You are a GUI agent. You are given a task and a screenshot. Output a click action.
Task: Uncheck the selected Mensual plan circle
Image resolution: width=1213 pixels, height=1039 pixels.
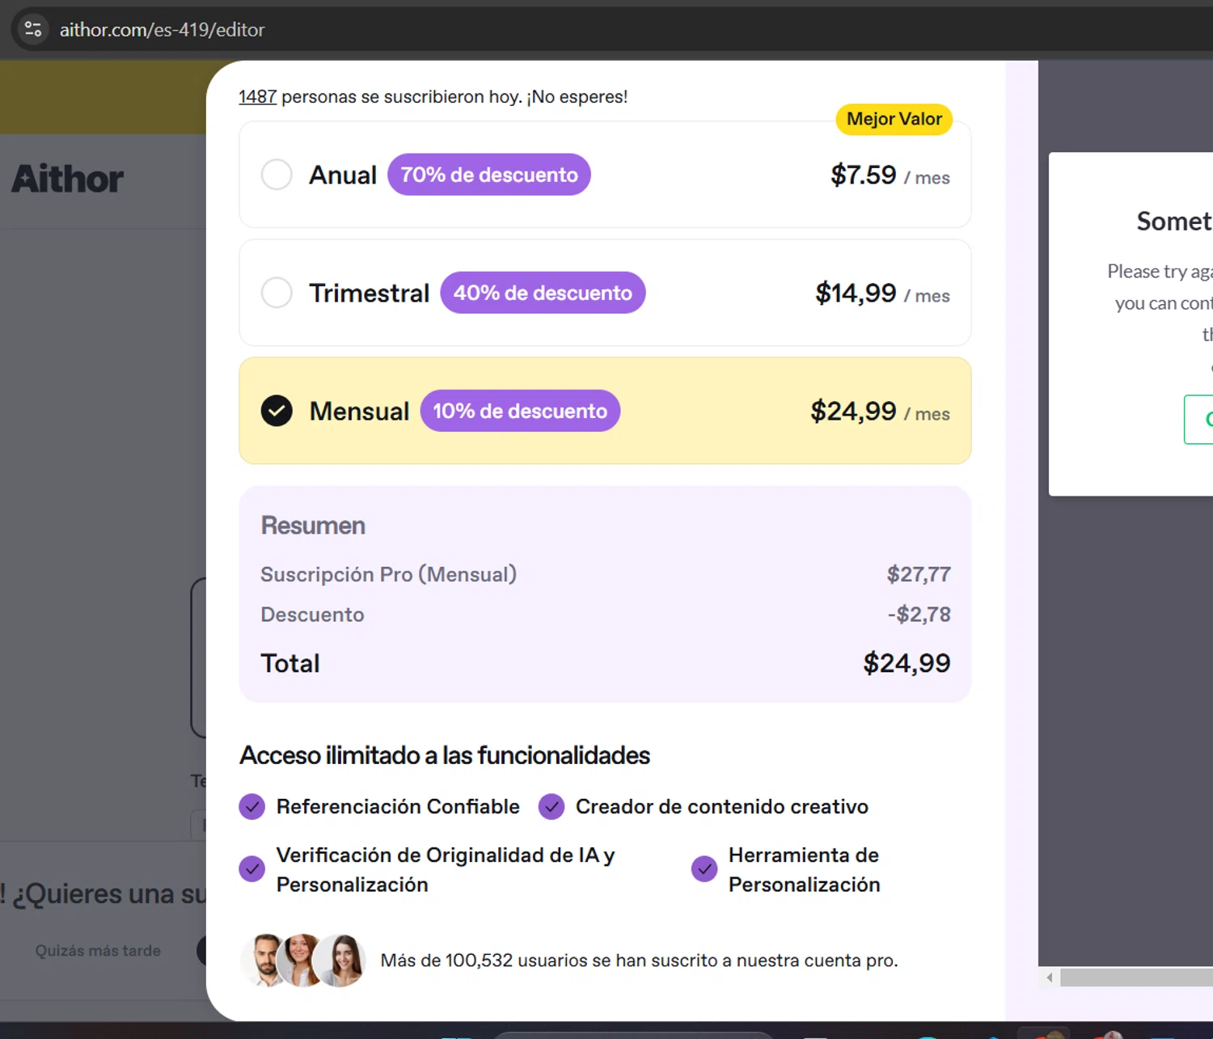[x=277, y=411]
